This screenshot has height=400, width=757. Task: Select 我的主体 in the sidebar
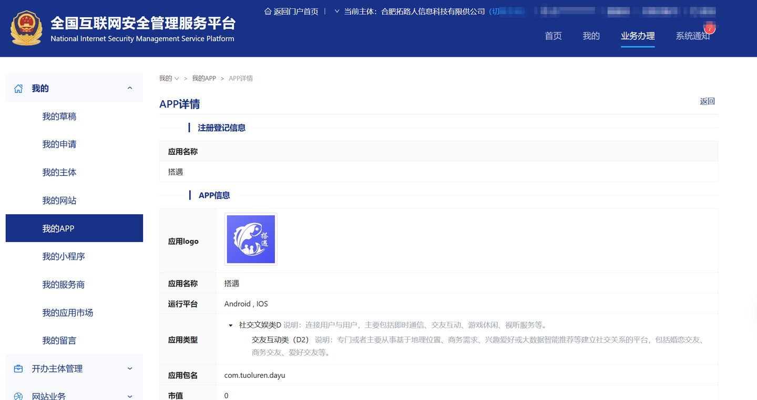tap(59, 172)
